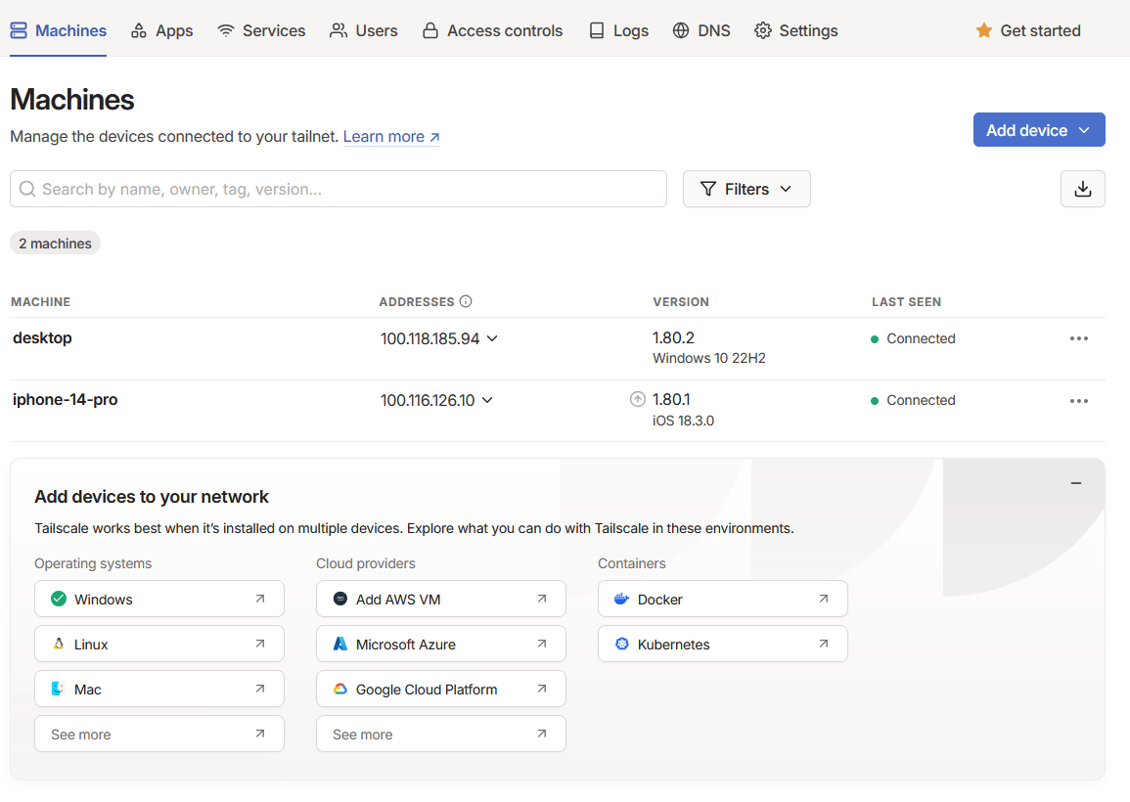This screenshot has width=1130, height=802.
Task: Click the iOS 18.3.0 text
Action: pyautogui.click(x=683, y=421)
